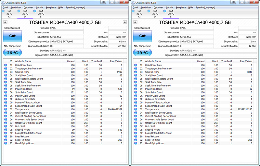This screenshot has height=166, width=260.
Task: Select Power-off Retract Count row, right window
Action: tap(193, 102)
